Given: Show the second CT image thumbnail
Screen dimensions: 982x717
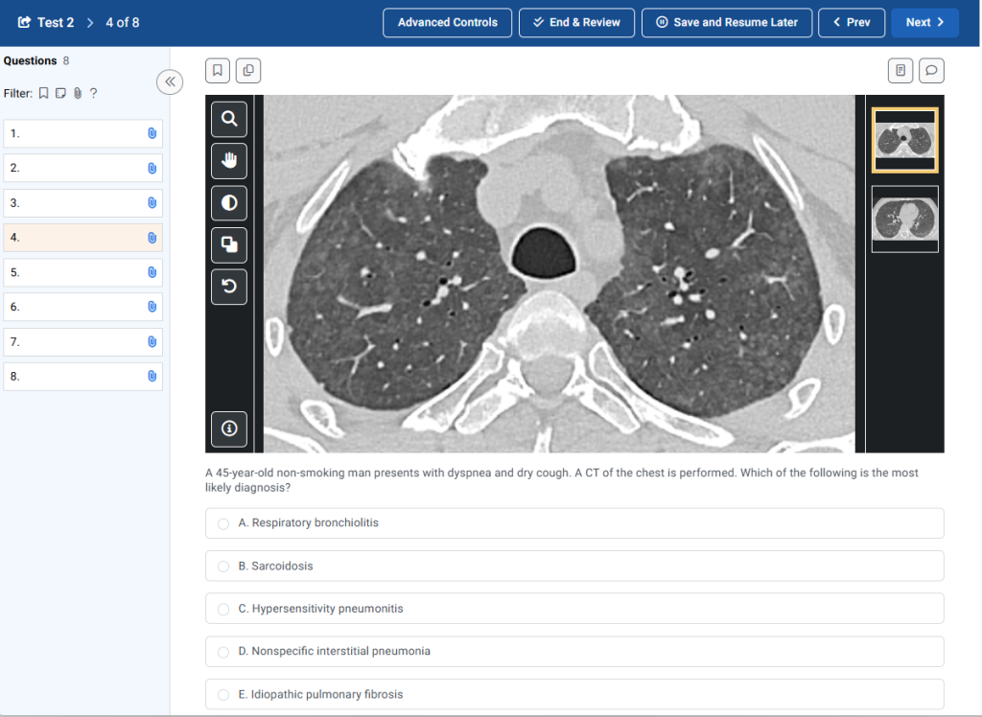Looking at the screenshot, I should click(904, 219).
